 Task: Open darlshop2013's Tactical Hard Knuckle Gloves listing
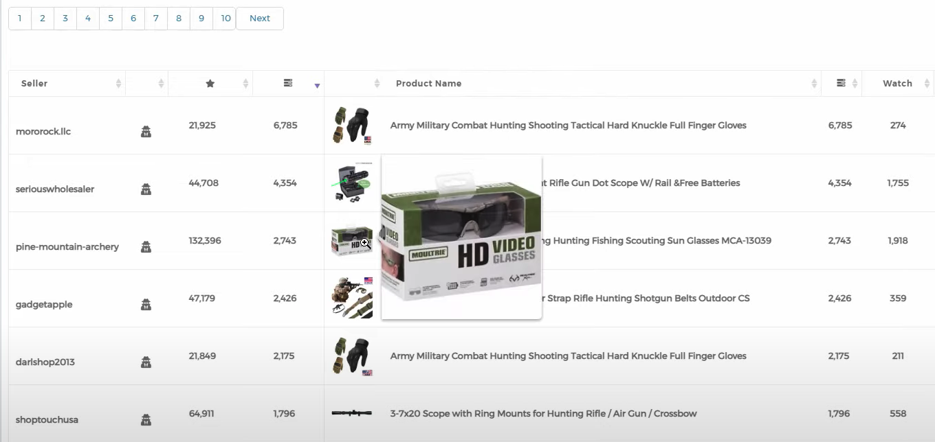click(569, 356)
